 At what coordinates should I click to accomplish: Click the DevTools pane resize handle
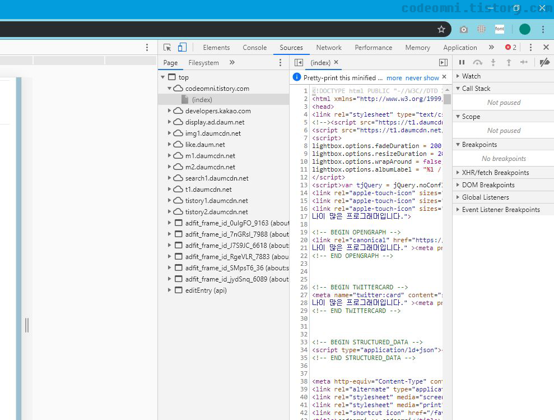tap(27, 325)
